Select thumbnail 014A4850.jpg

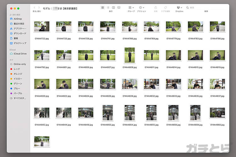pyautogui.click(x=108, y=113)
